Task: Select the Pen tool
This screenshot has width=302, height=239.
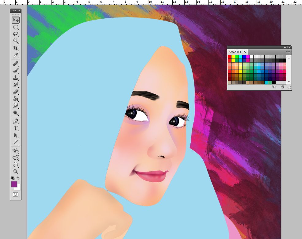Action: [x=16, y=121]
